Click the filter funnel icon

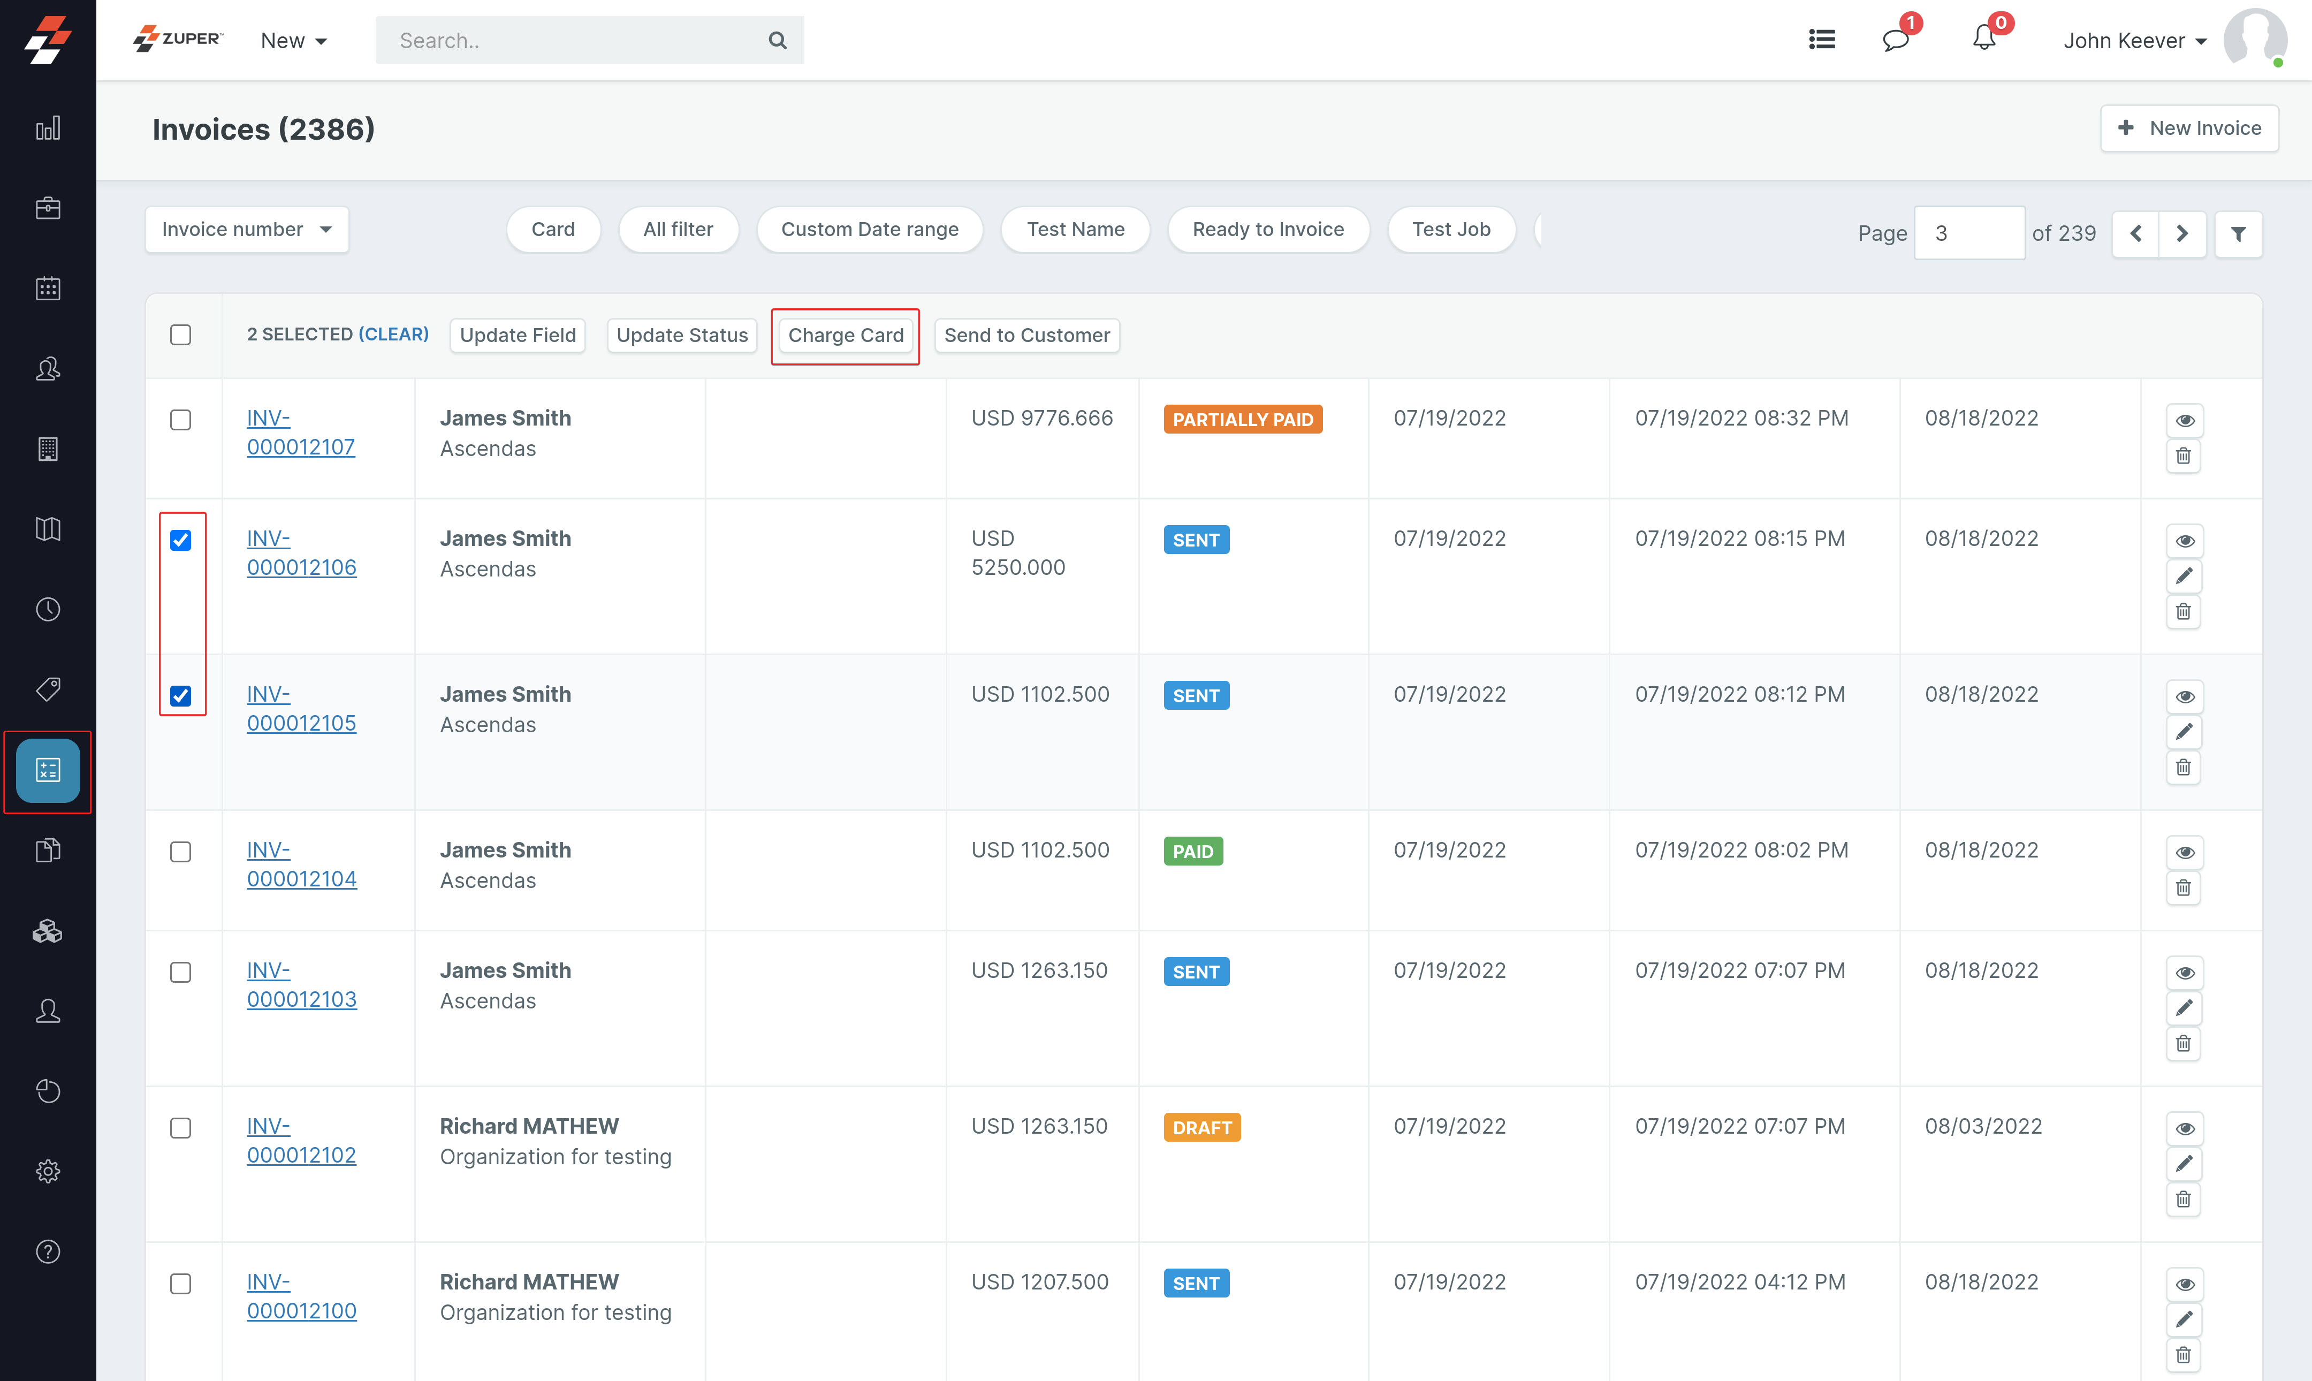(x=2239, y=233)
